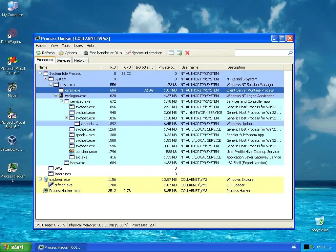Click the find window toolbar icon
336x252 pixels.
point(171,53)
